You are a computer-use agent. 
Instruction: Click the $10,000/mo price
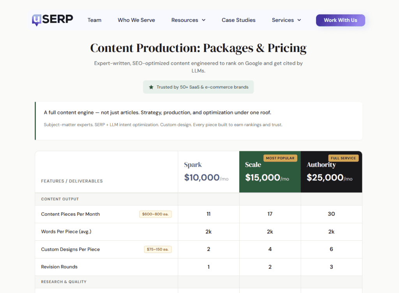(207, 178)
